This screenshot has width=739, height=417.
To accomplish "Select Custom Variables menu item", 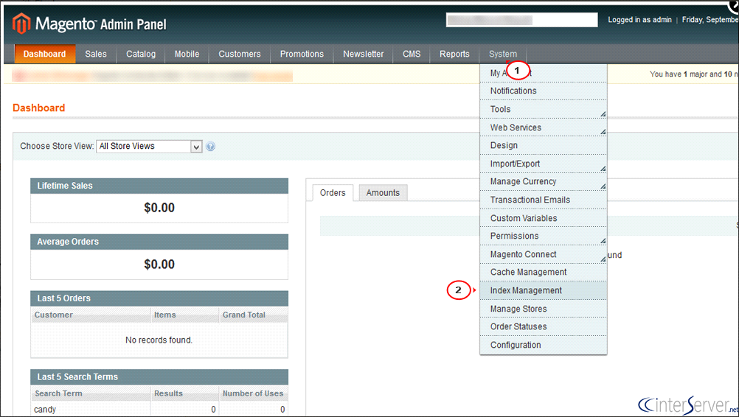I will (x=544, y=218).
